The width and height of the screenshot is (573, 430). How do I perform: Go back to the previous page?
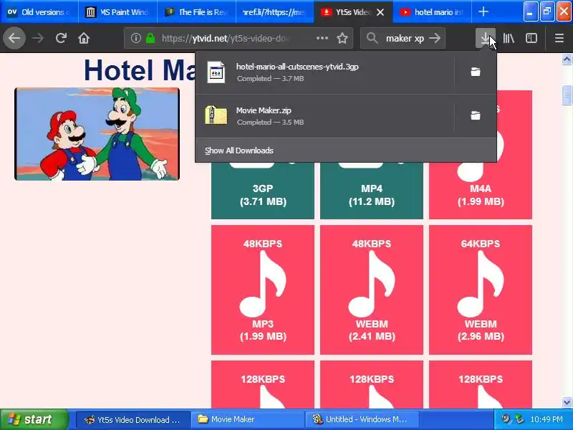(14, 38)
